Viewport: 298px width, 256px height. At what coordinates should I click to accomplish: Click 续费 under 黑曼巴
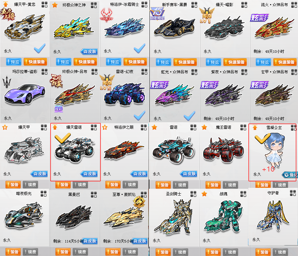point(80,252)
